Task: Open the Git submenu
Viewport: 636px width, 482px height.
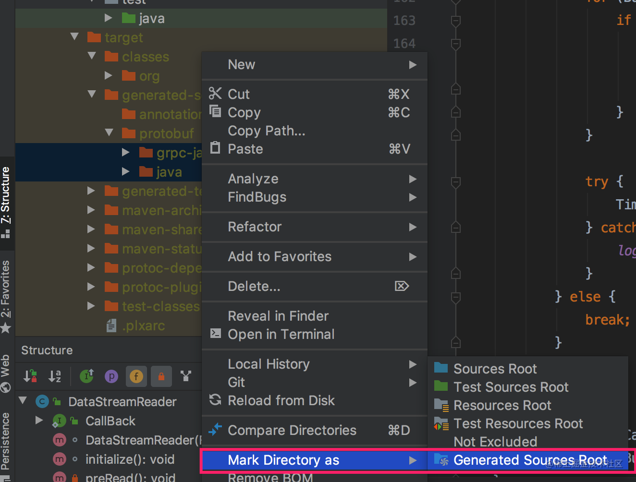Action: point(315,382)
